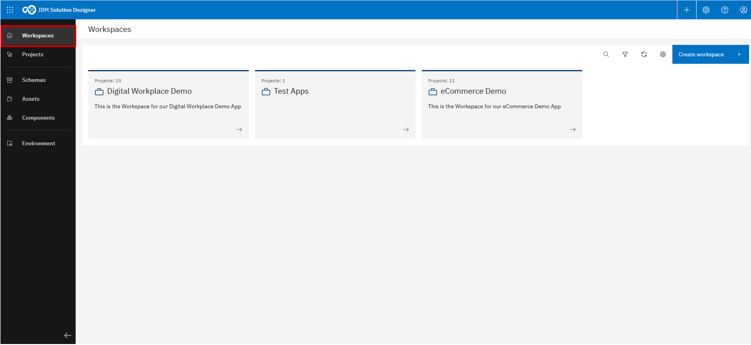Open the eCommerce Demo workspace arrow
The width and height of the screenshot is (751, 345).
coord(573,129)
